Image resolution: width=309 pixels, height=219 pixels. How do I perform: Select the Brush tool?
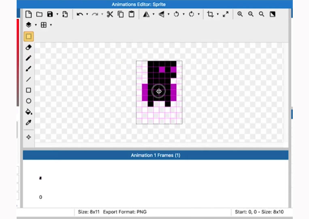[x=29, y=69]
